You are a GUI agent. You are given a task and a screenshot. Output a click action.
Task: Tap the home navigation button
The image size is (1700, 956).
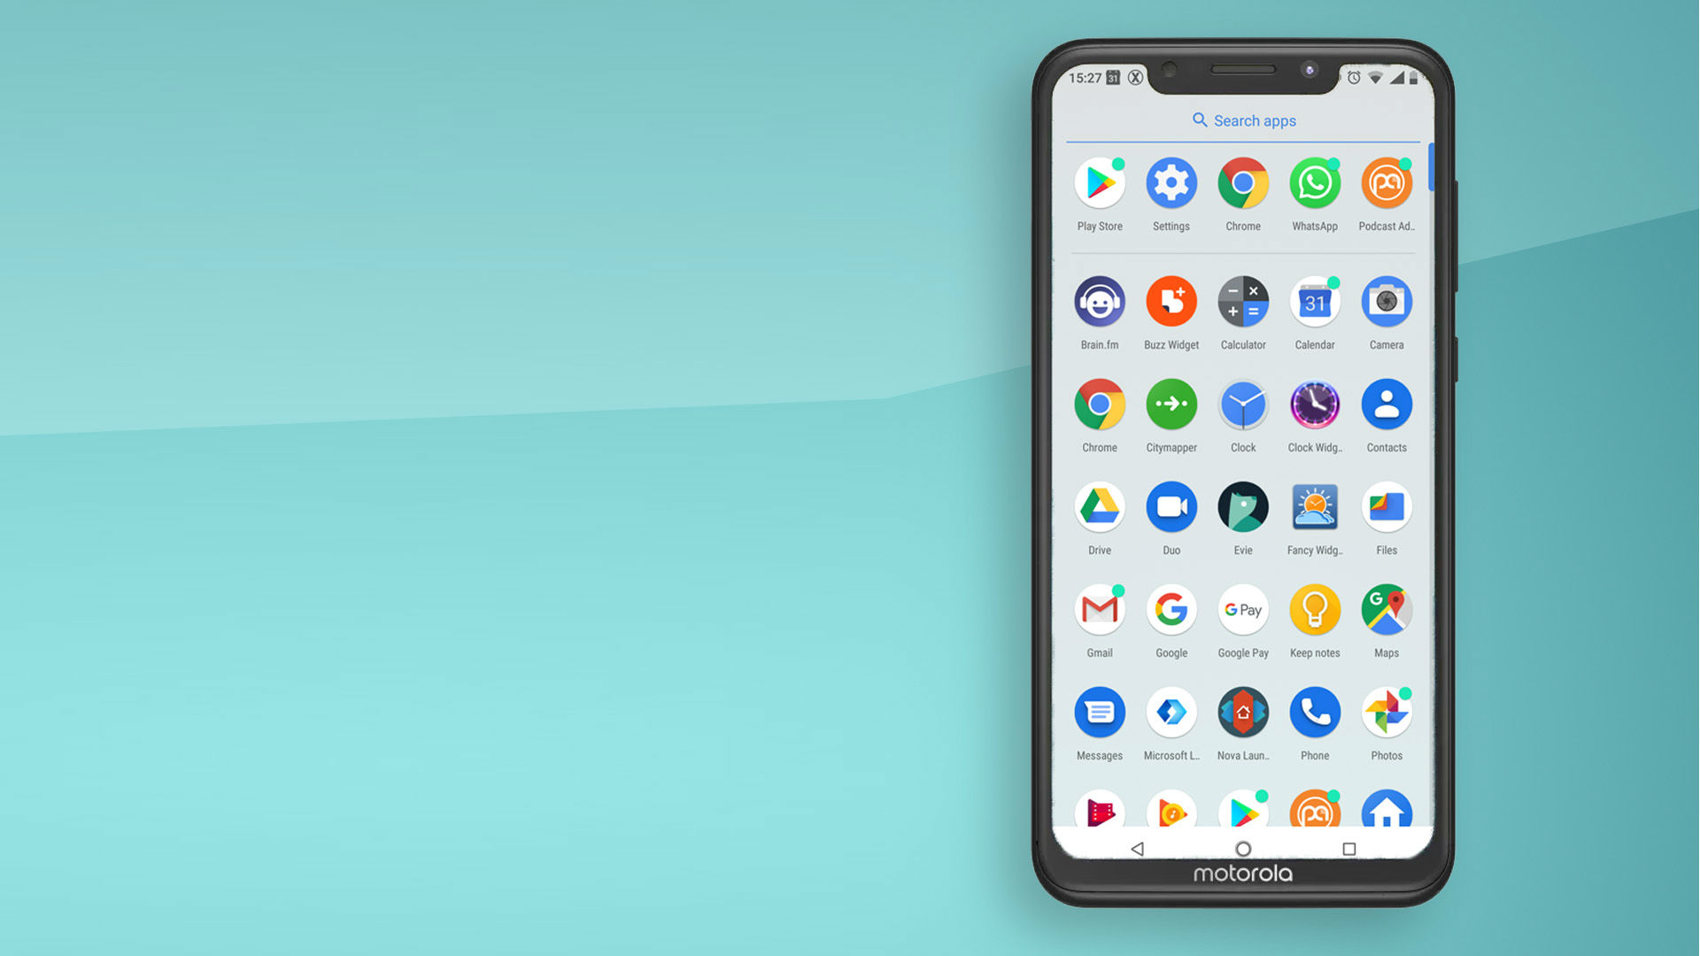pyautogui.click(x=1242, y=849)
